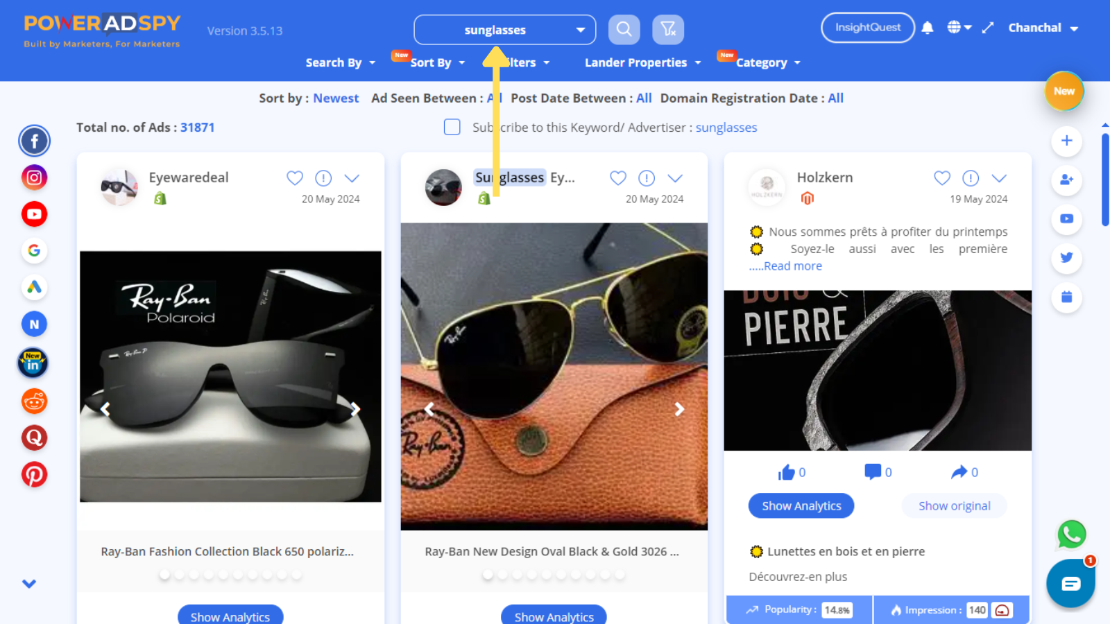
Task: Expand Eyewaredeal ad options chevron
Action: (x=352, y=178)
